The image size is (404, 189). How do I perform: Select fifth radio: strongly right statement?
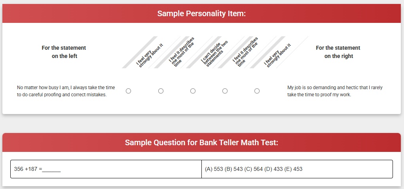(257, 91)
